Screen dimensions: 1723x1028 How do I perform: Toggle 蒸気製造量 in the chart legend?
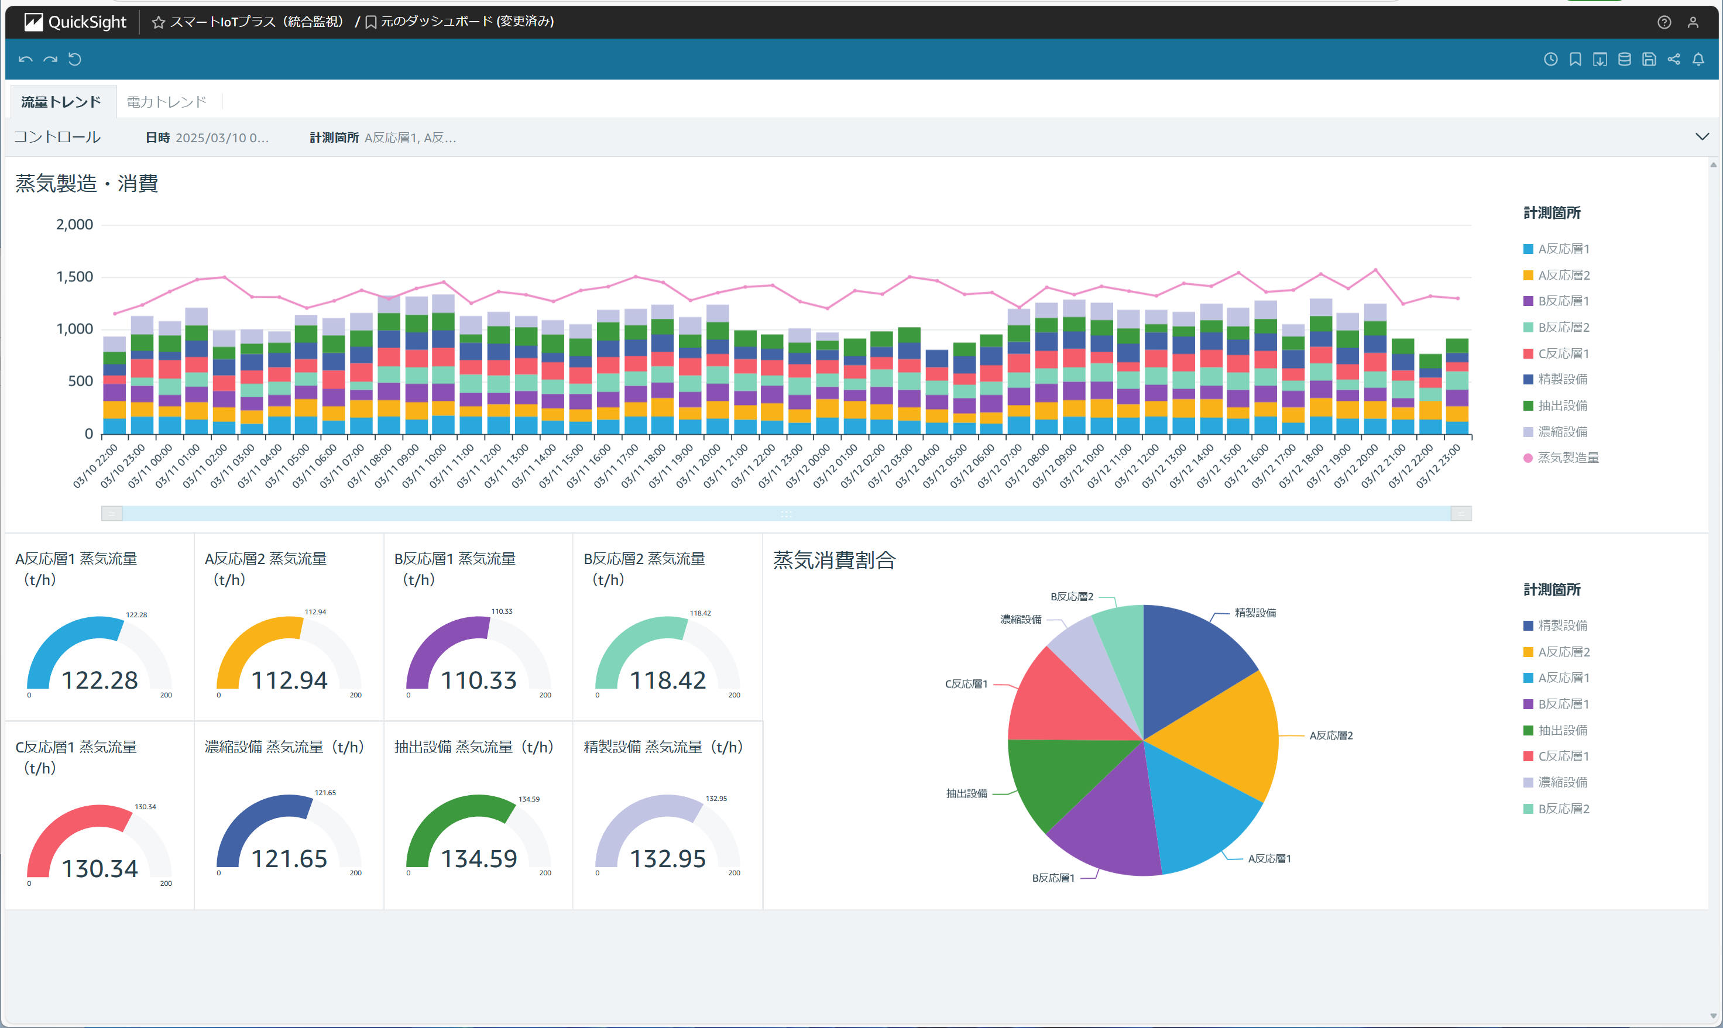pyautogui.click(x=1568, y=457)
